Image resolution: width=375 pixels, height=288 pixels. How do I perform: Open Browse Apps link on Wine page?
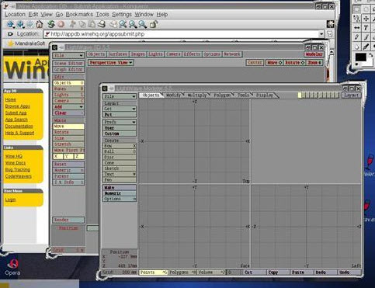(18, 106)
